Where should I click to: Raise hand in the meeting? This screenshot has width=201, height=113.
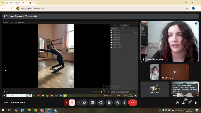click(118, 103)
